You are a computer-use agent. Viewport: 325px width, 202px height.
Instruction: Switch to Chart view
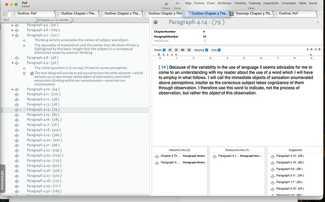pyautogui.click(x=211, y=3)
